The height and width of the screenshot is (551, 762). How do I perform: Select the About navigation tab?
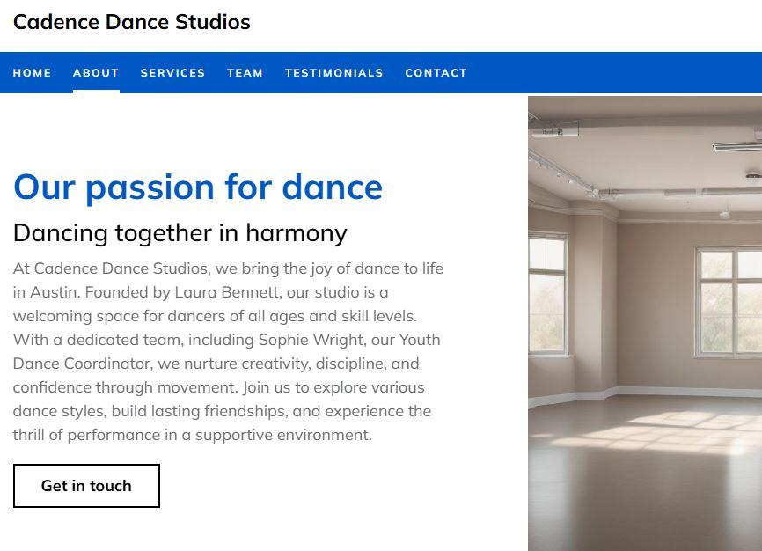[x=96, y=73]
